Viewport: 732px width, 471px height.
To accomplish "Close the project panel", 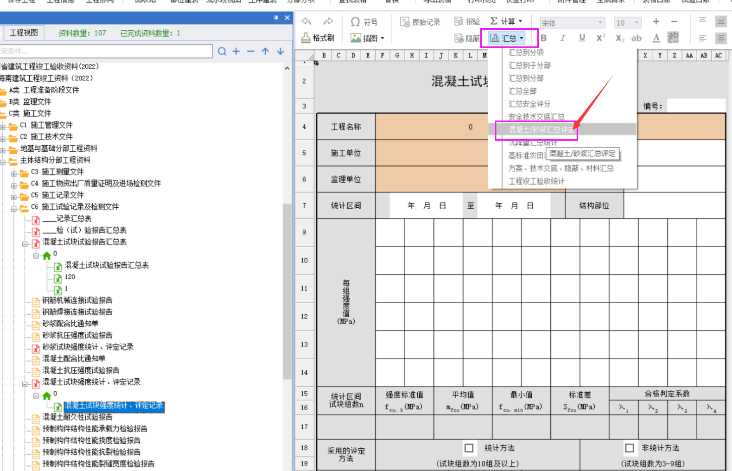I will [x=287, y=18].
